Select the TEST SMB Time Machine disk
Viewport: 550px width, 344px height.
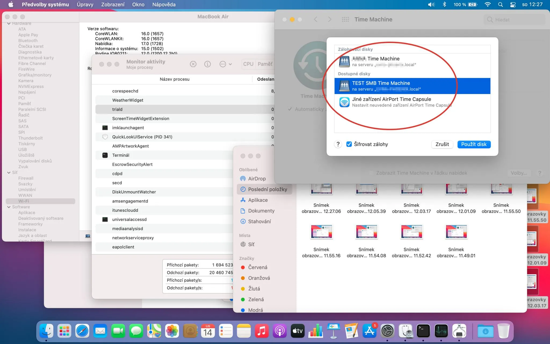pos(412,86)
